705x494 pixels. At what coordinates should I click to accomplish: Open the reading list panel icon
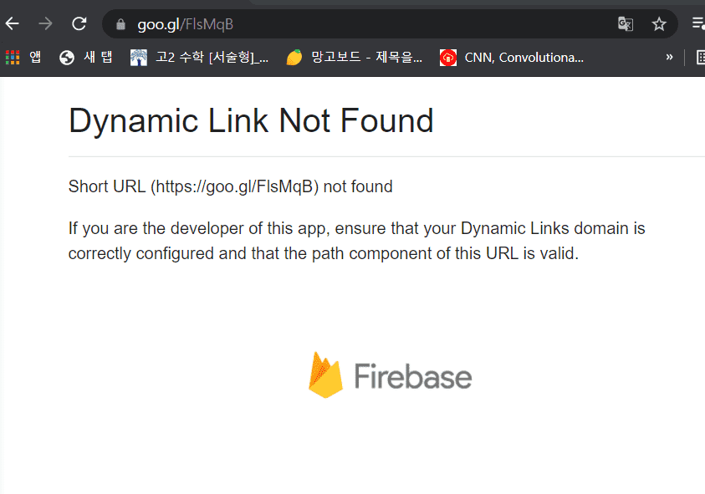pos(700,58)
